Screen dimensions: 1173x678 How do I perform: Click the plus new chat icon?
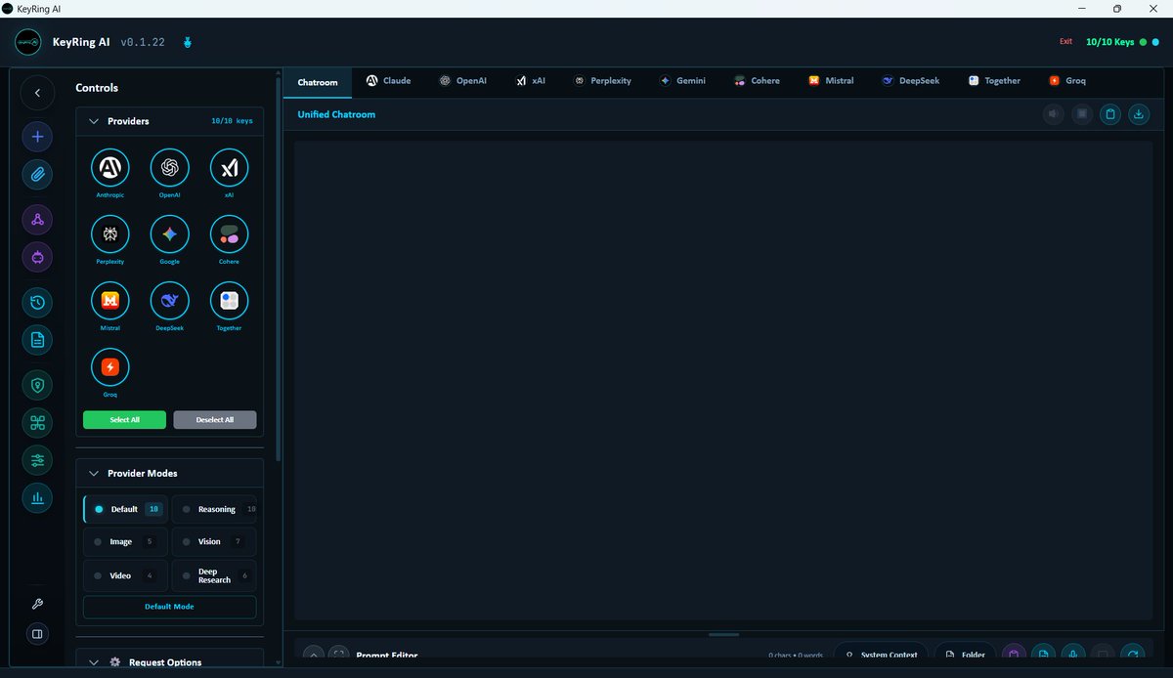tap(37, 137)
